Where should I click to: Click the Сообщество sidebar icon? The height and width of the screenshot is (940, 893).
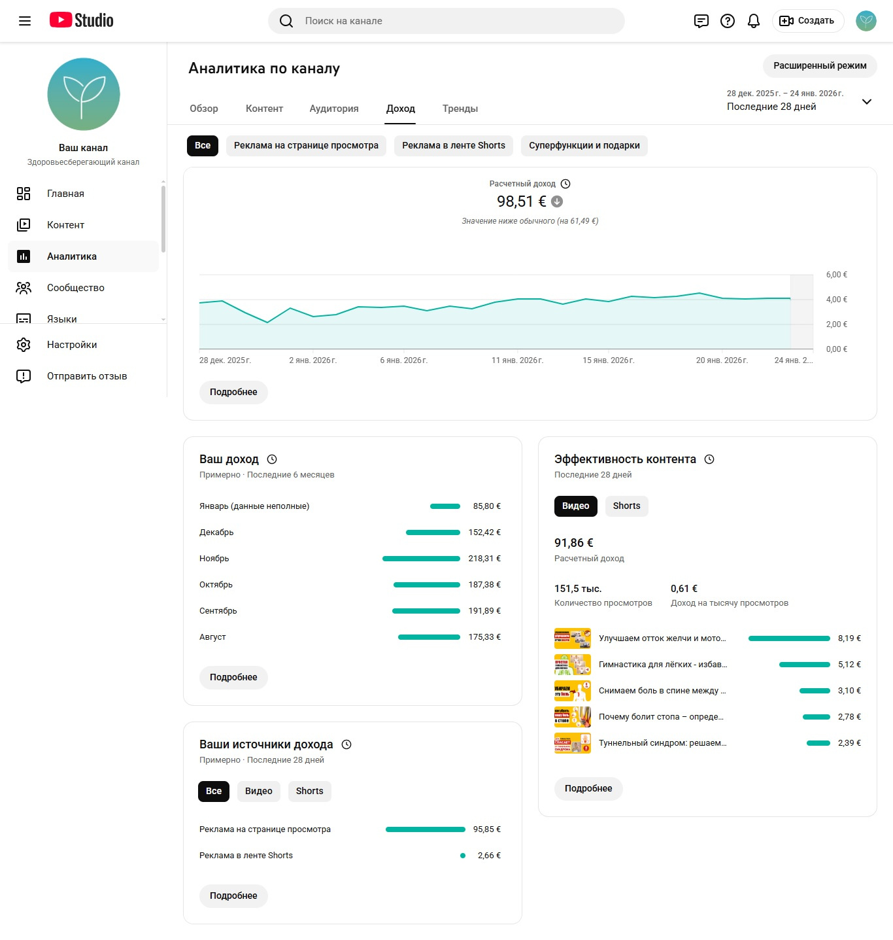click(24, 288)
